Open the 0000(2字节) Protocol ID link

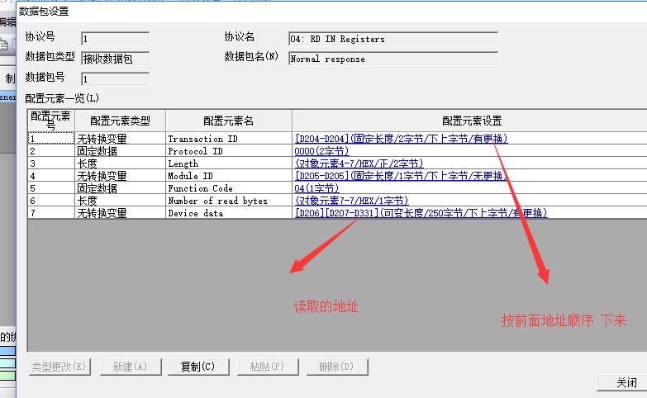(322, 151)
